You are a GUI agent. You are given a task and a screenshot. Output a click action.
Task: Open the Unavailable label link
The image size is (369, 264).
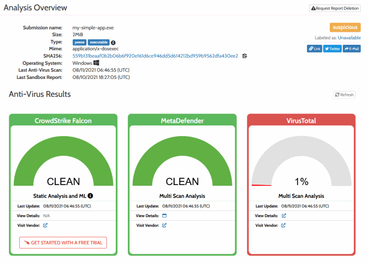tap(349, 38)
